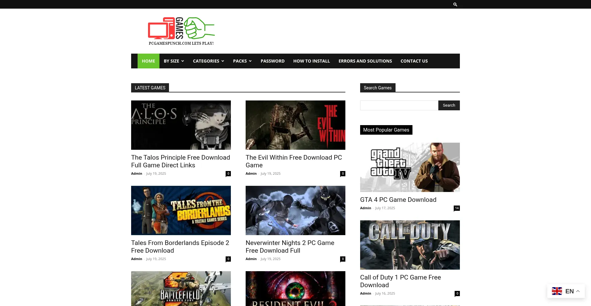Open 'Neverwinter Nights 2 PC Game' title link
591x306 pixels.
pos(290,247)
